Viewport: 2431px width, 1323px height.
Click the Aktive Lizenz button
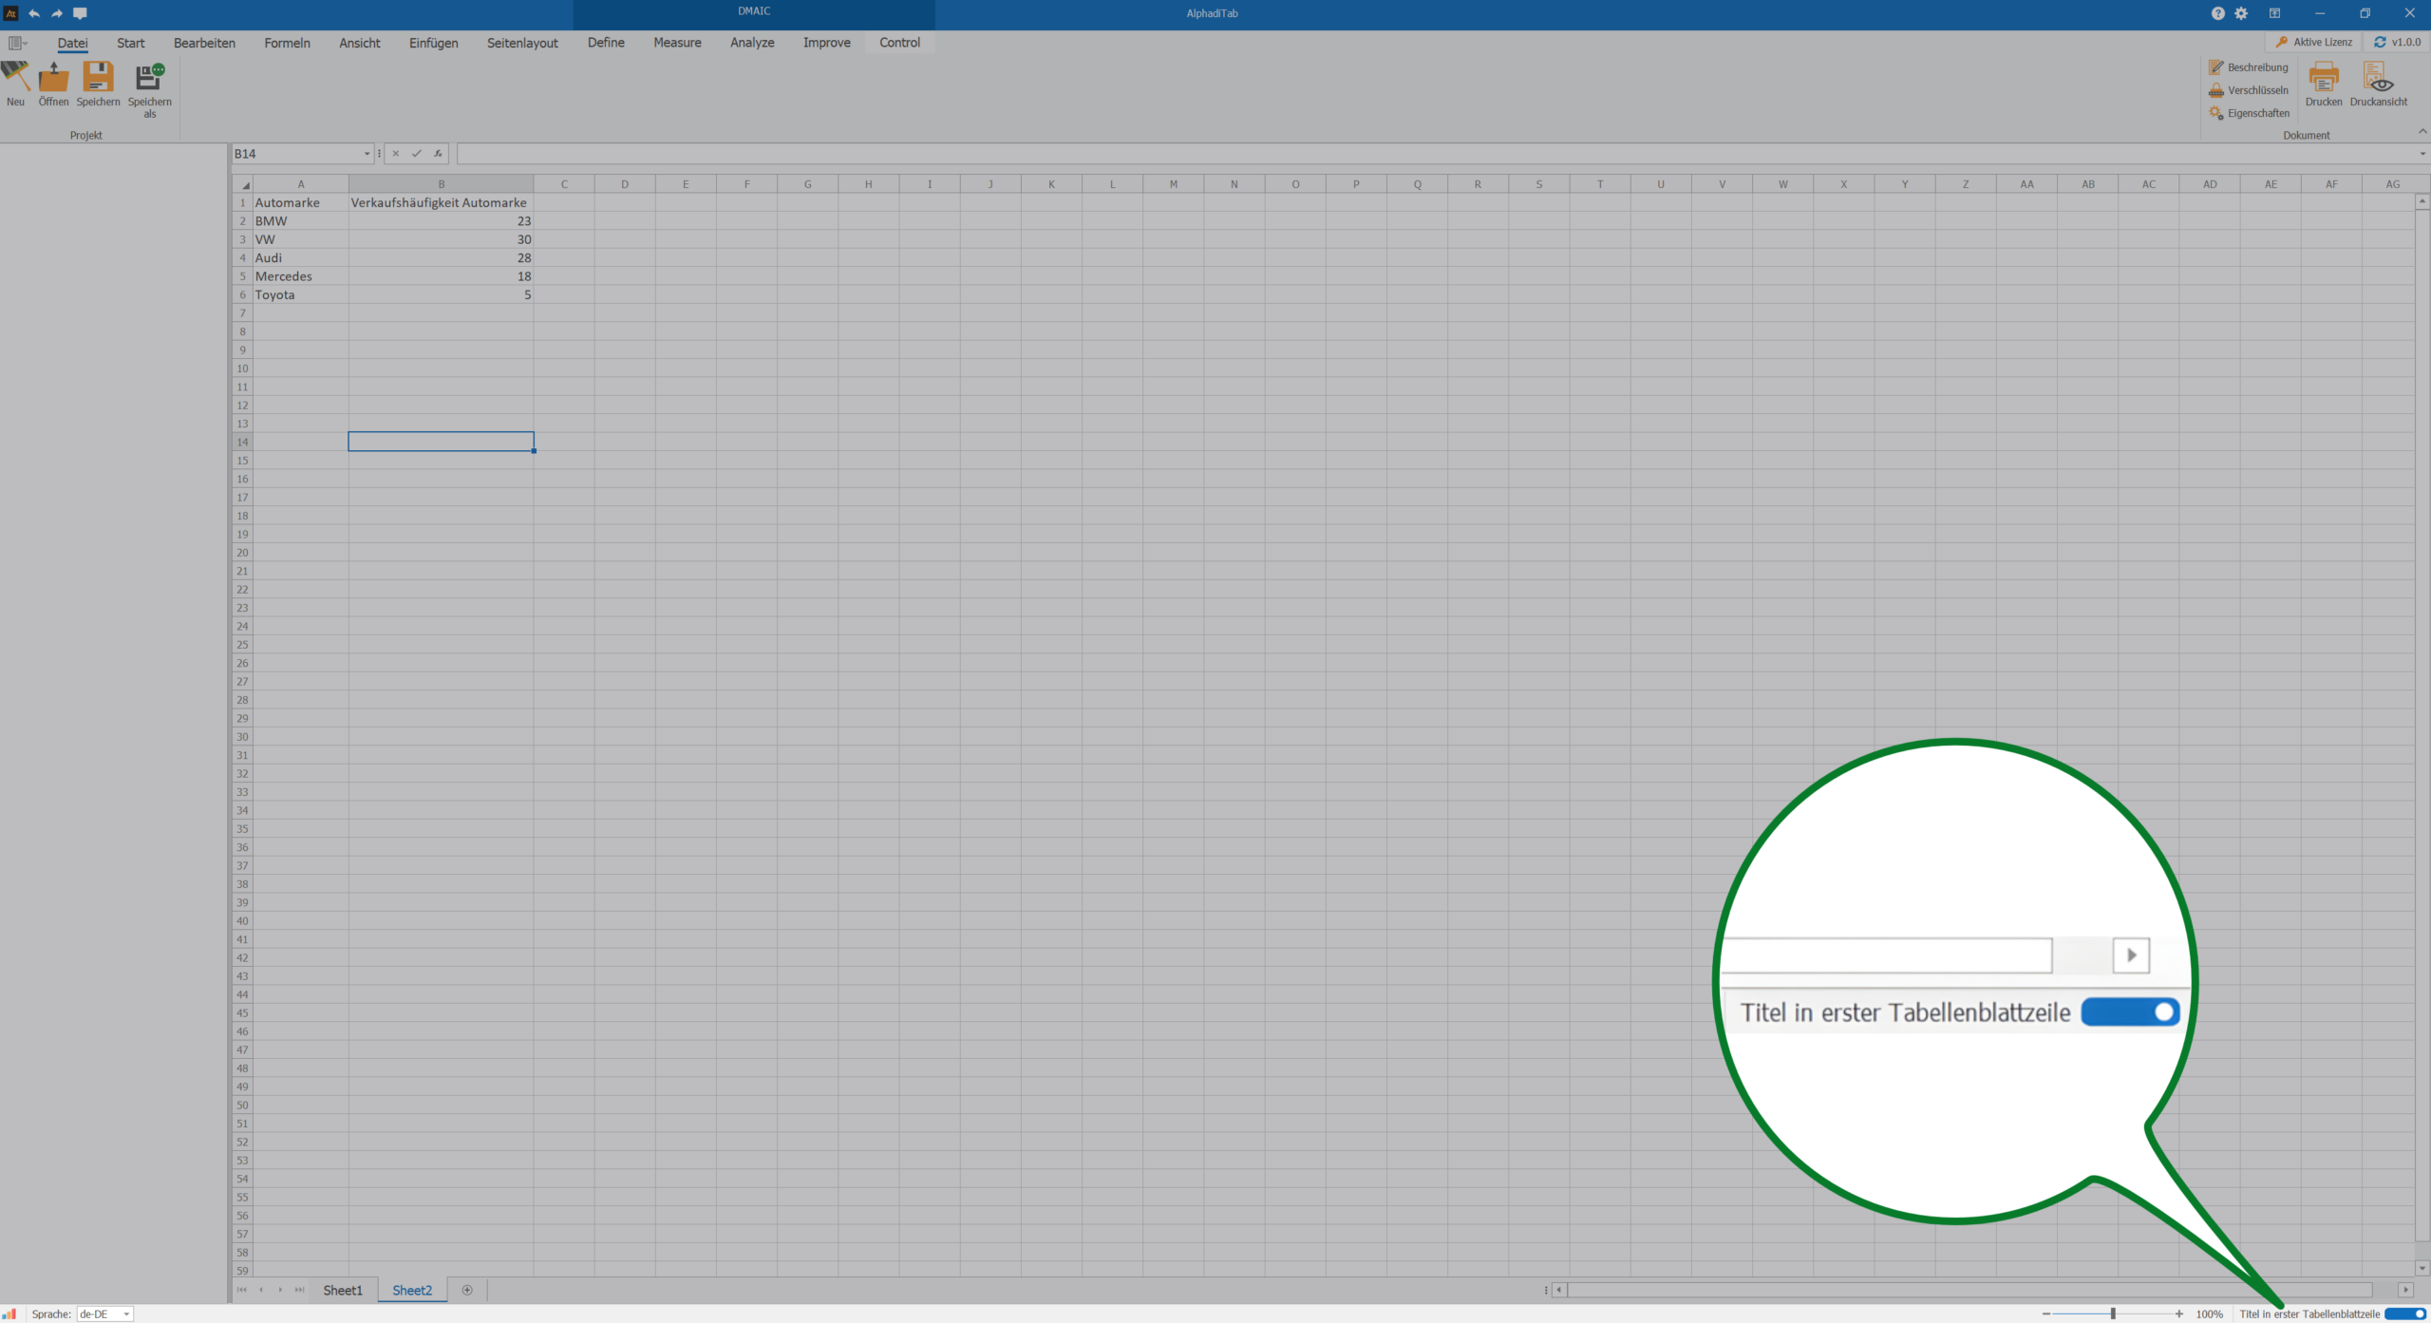[x=2313, y=42]
